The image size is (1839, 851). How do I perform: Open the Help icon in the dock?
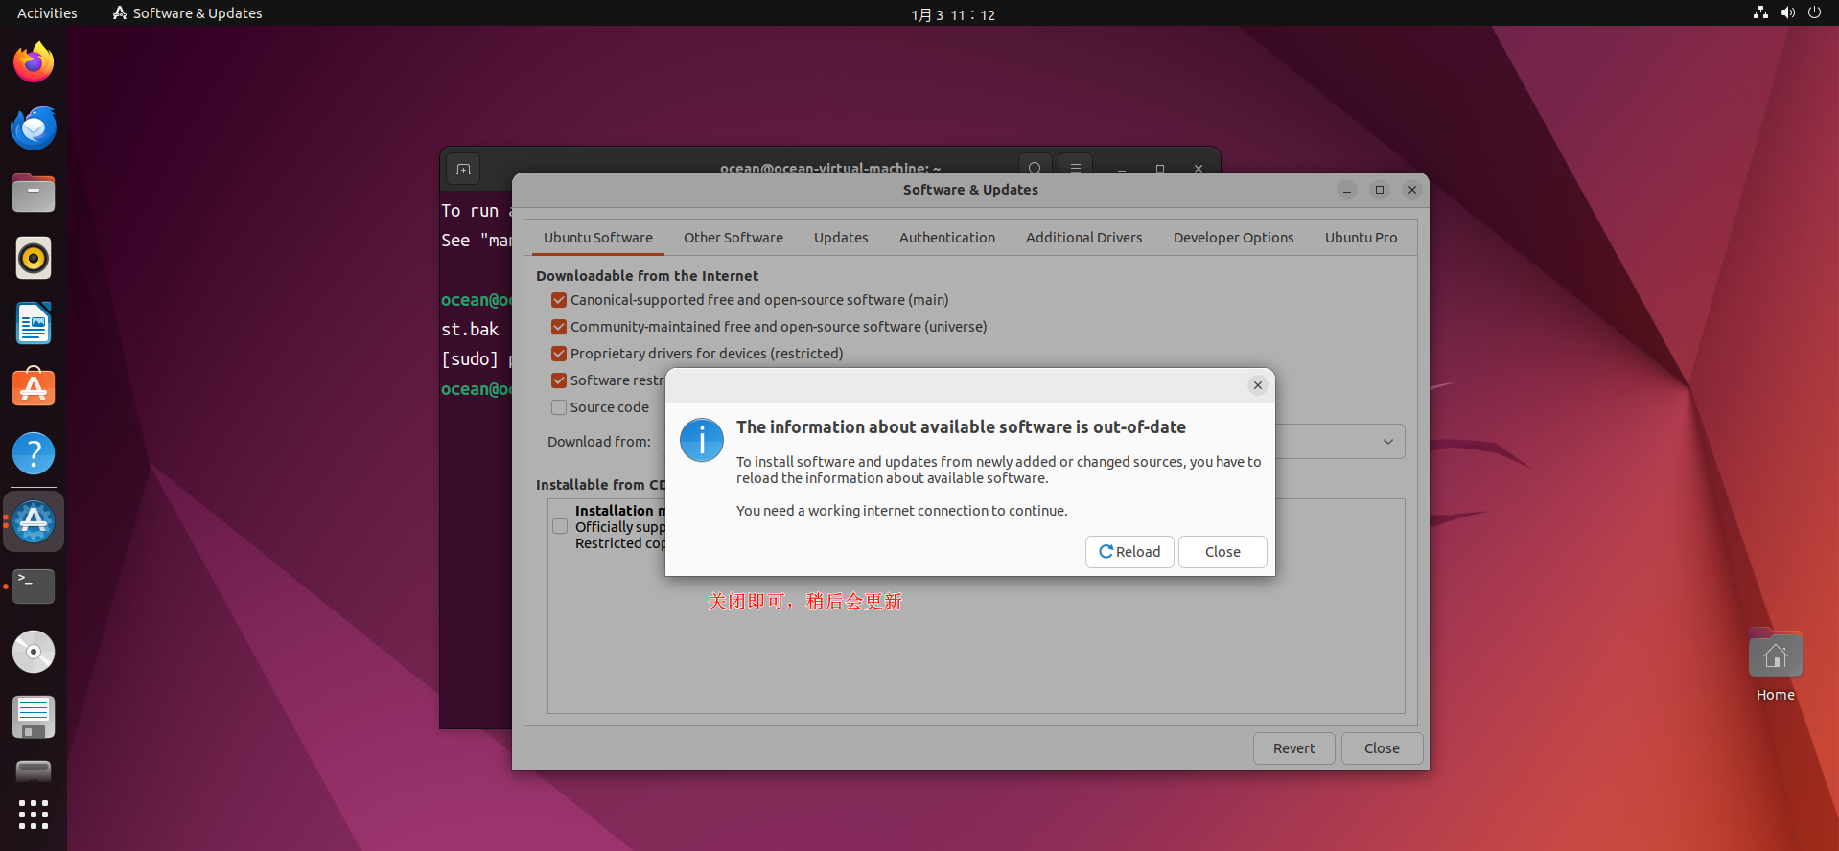coord(34,454)
